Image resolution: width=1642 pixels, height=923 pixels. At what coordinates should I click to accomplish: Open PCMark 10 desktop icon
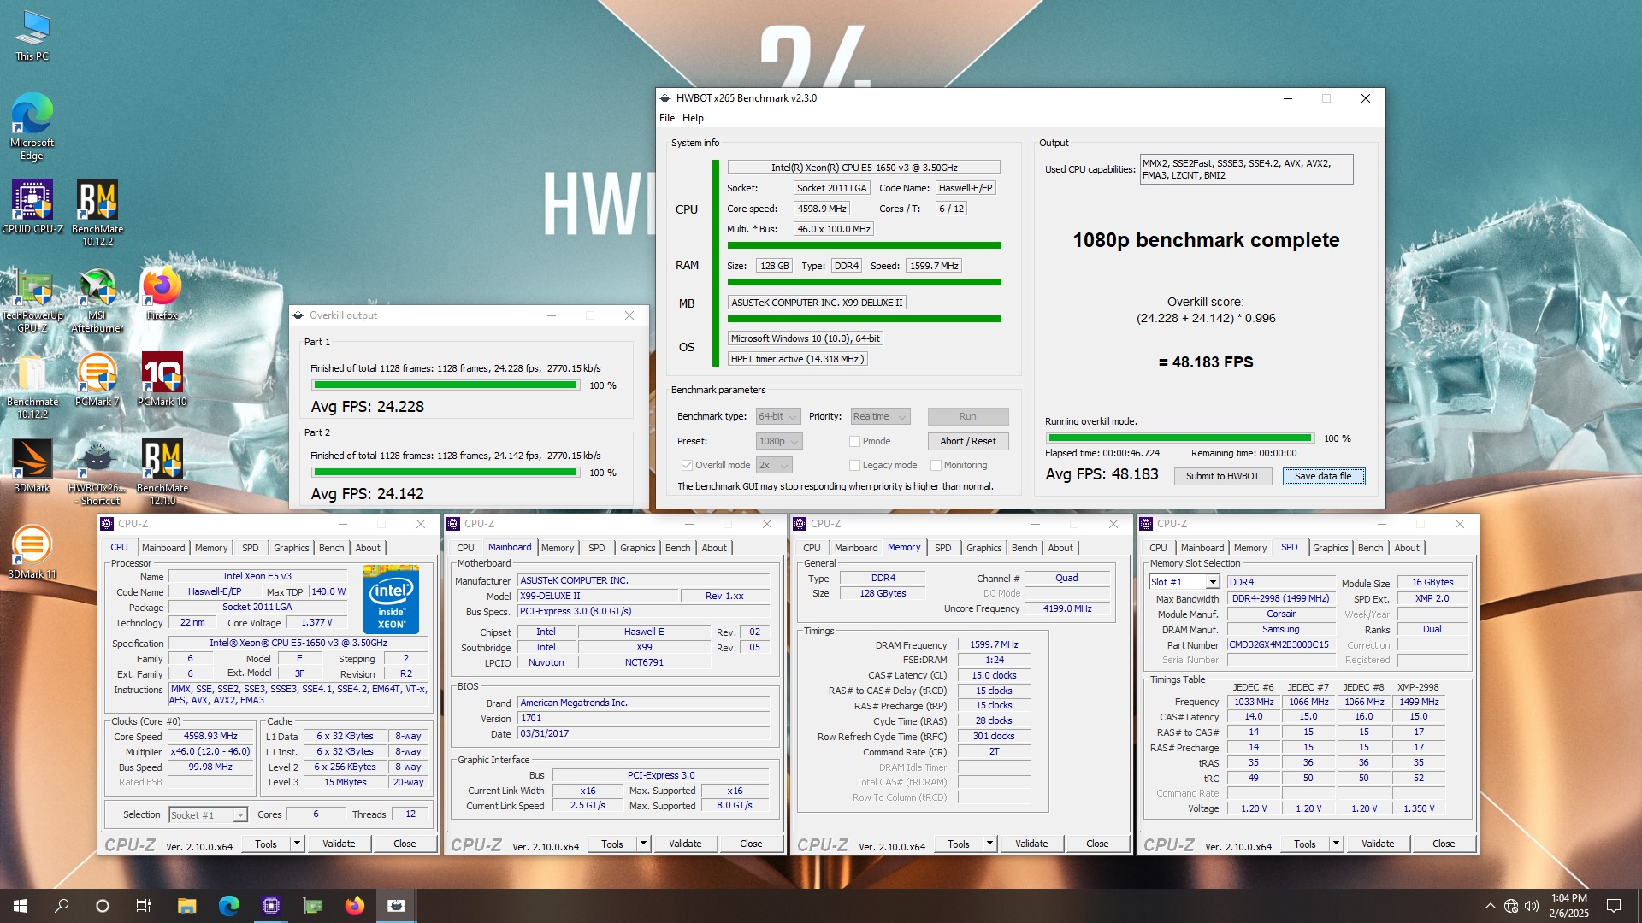[x=162, y=379]
